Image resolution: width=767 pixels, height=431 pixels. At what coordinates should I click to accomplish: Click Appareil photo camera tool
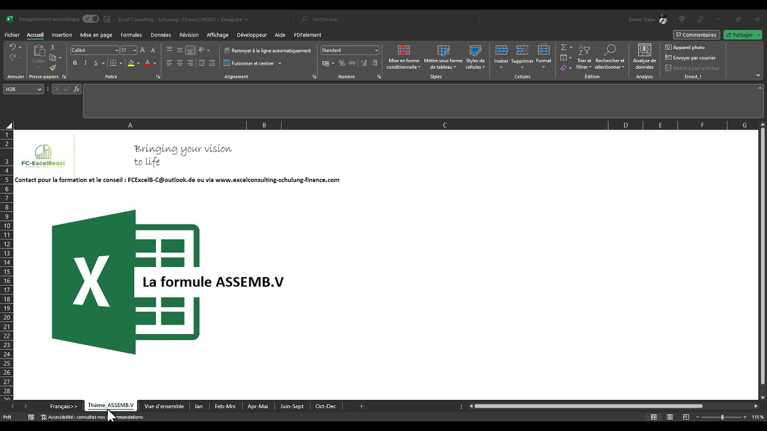click(x=685, y=47)
